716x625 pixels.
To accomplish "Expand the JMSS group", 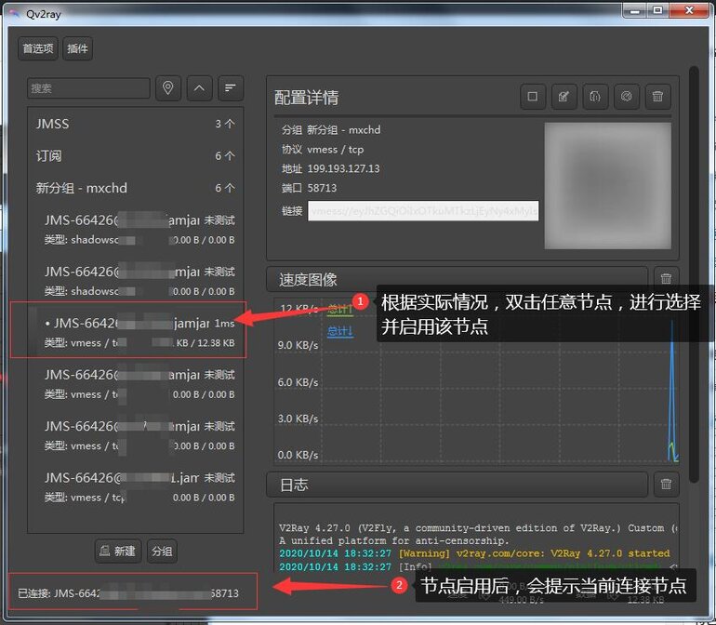I will 136,124.
